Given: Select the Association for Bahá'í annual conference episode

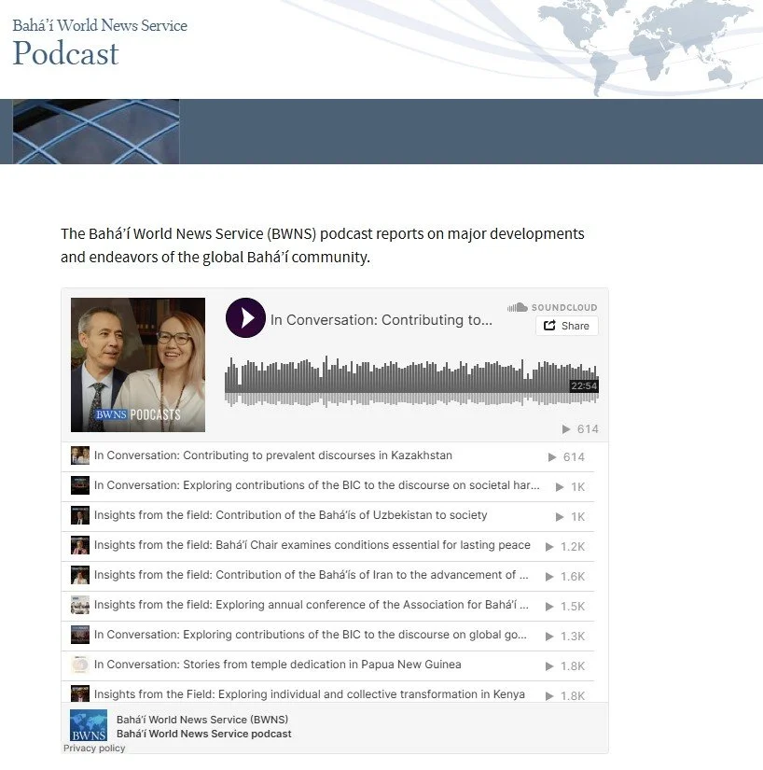Looking at the screenshot, I should (x=327, y=606).
